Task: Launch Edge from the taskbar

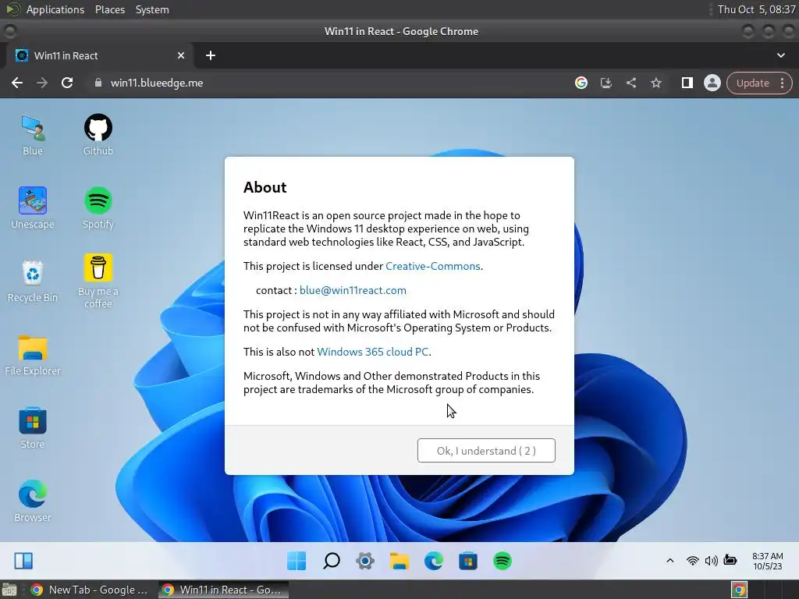Action: [434, 561]
